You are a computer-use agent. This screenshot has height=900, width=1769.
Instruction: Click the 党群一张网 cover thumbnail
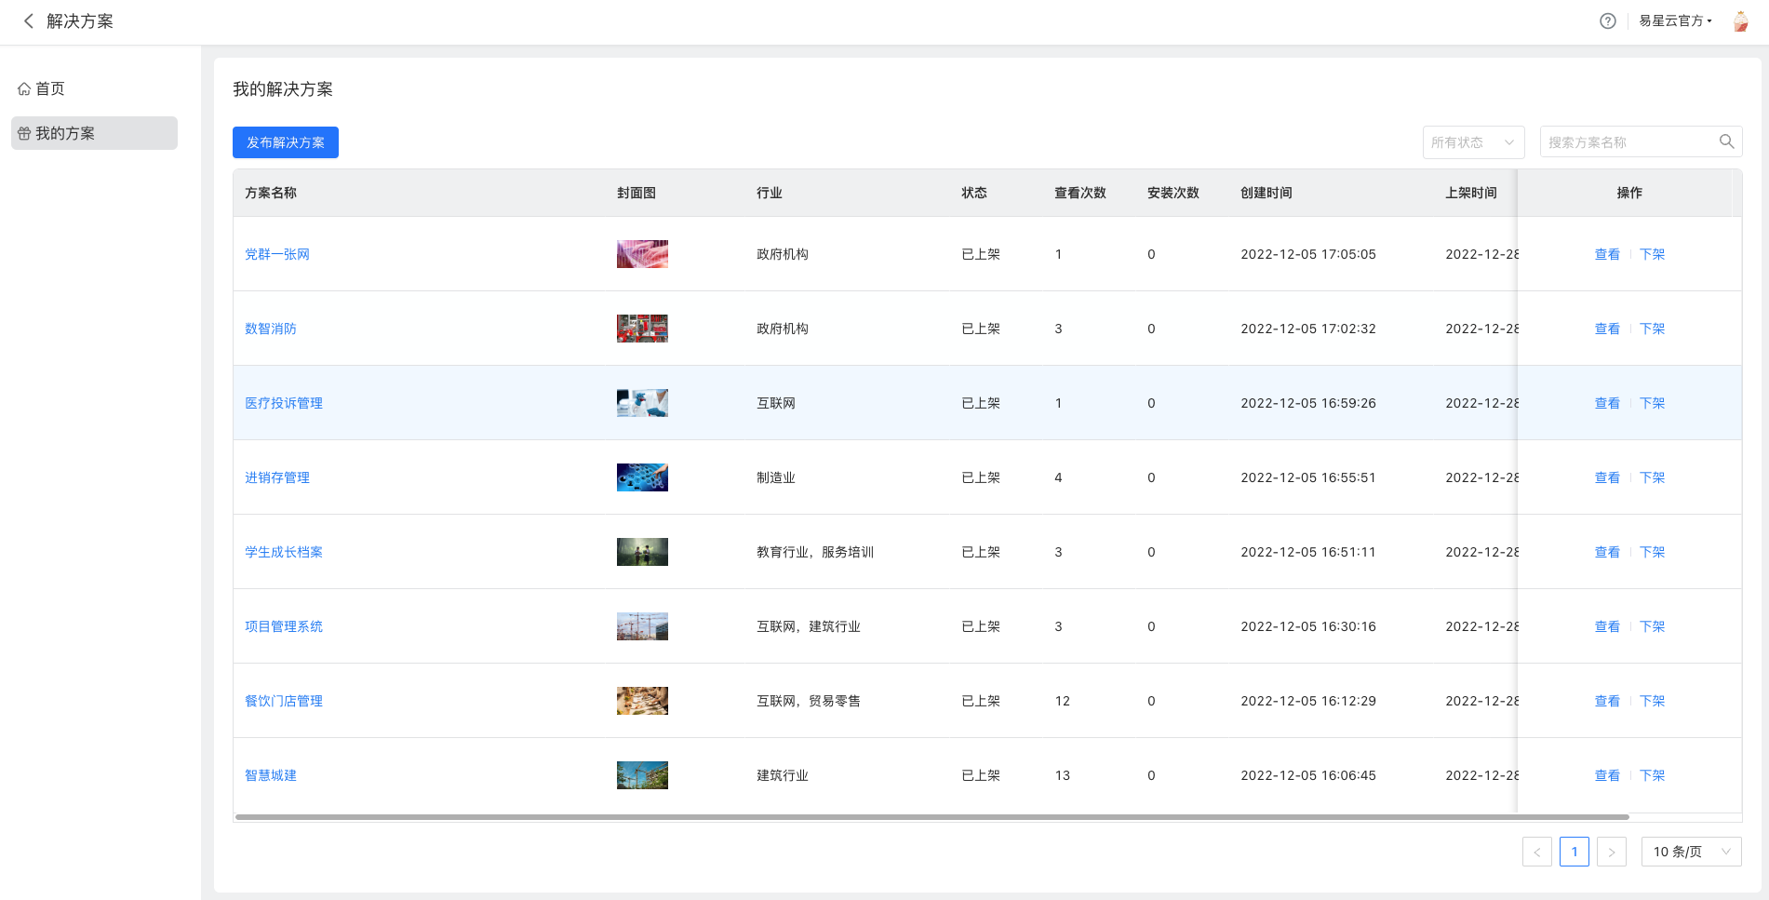click(x=642, y=254)
